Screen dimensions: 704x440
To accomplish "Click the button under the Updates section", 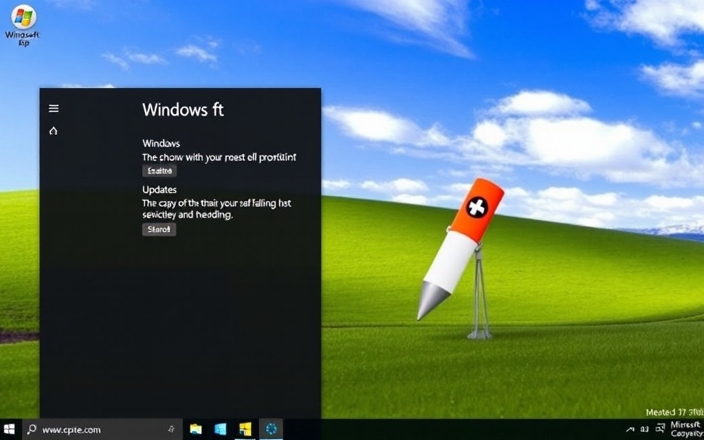I will [x=159, y=230].
